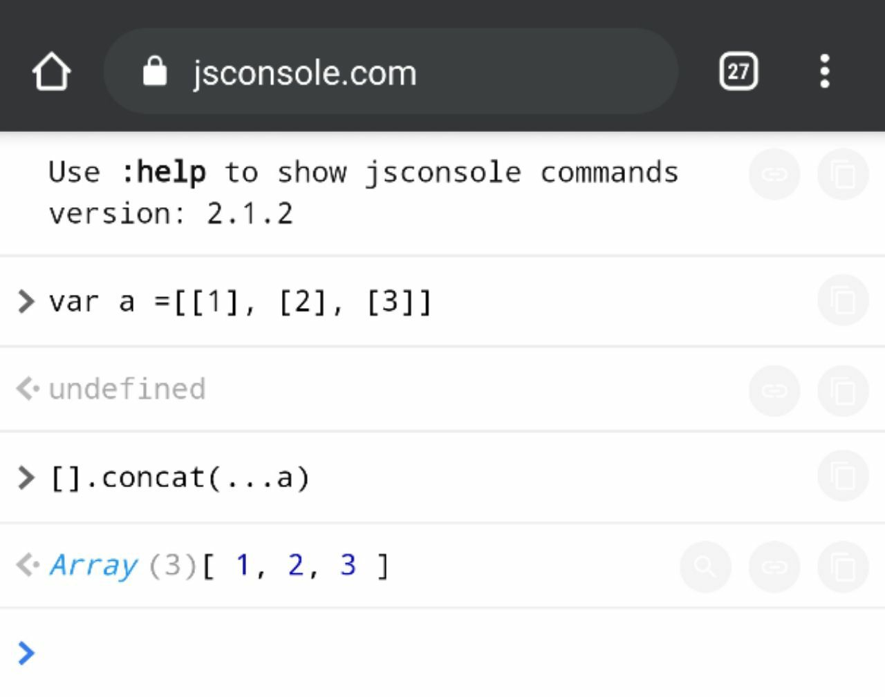Copy the [].concat(...a) command
The height and width of the screenshot is (697, 885).
[x=843, y=476]
